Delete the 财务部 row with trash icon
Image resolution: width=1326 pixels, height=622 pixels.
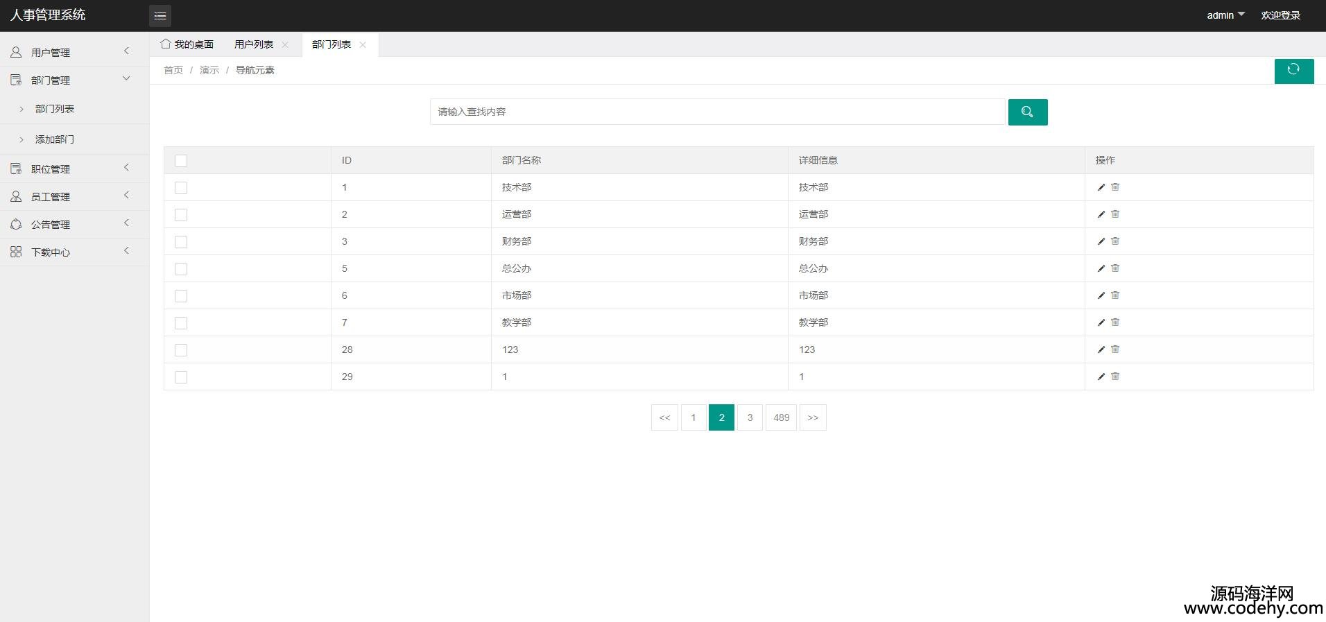[x=1115, y=241]
